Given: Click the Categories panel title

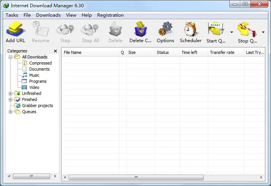Looking at the screenshot, I should (x=17, y=51).
